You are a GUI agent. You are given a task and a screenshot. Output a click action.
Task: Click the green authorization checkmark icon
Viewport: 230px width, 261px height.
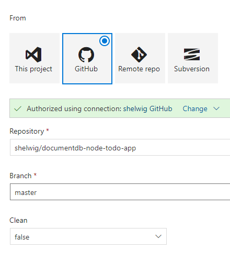tap(18, 108)
